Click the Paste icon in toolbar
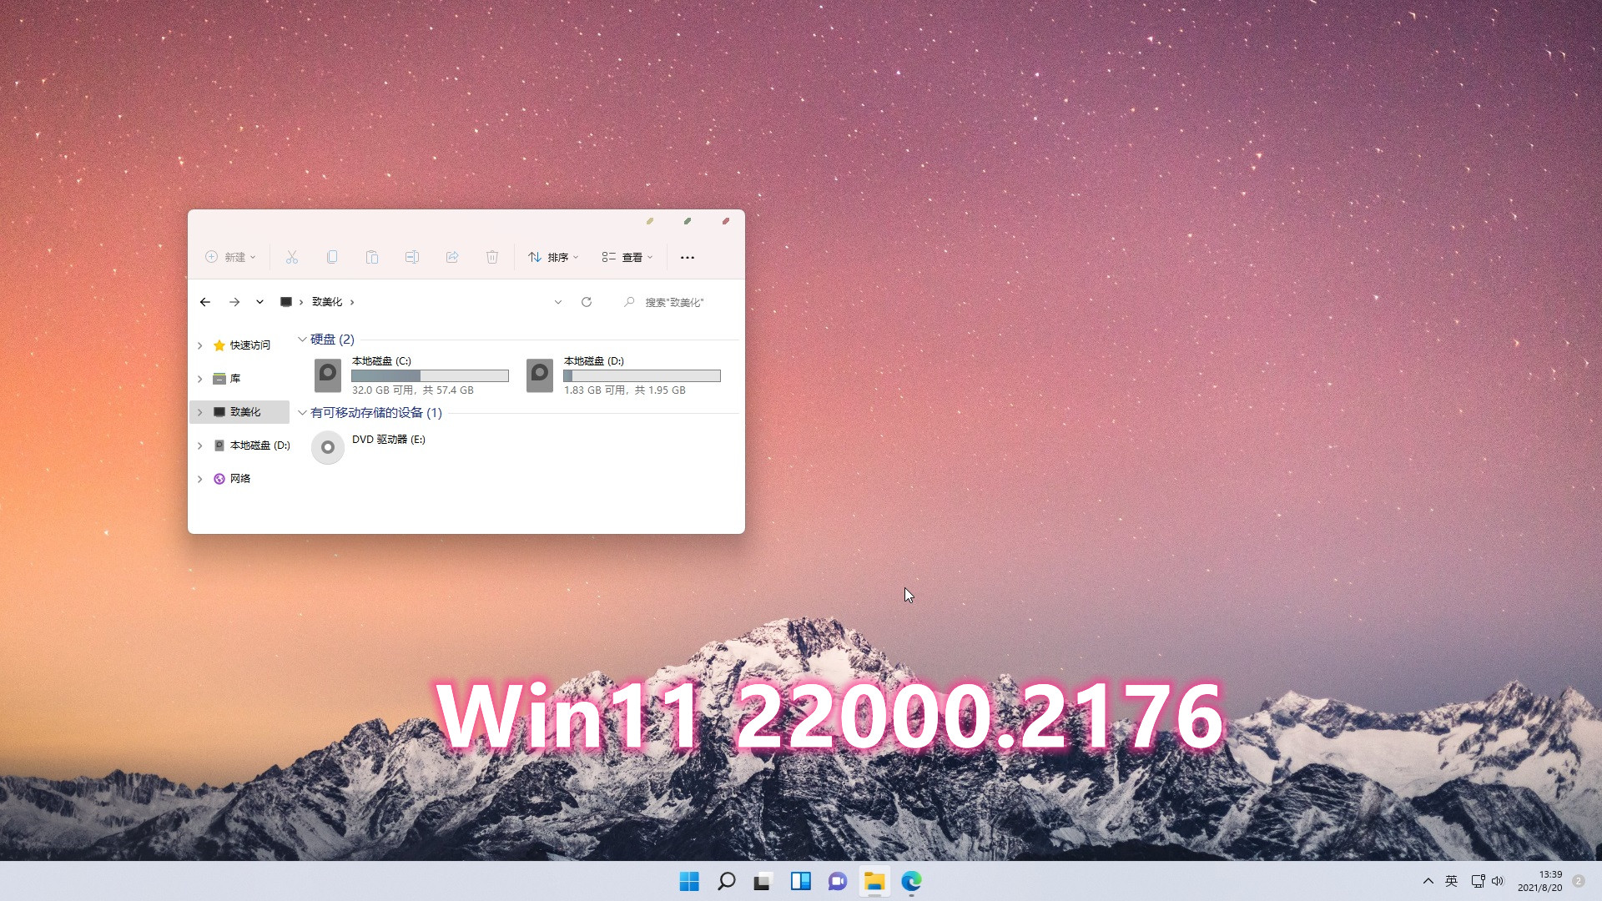Image resolution: width=1602 pixels, height=901 pixels. click(x=372, y=257)
